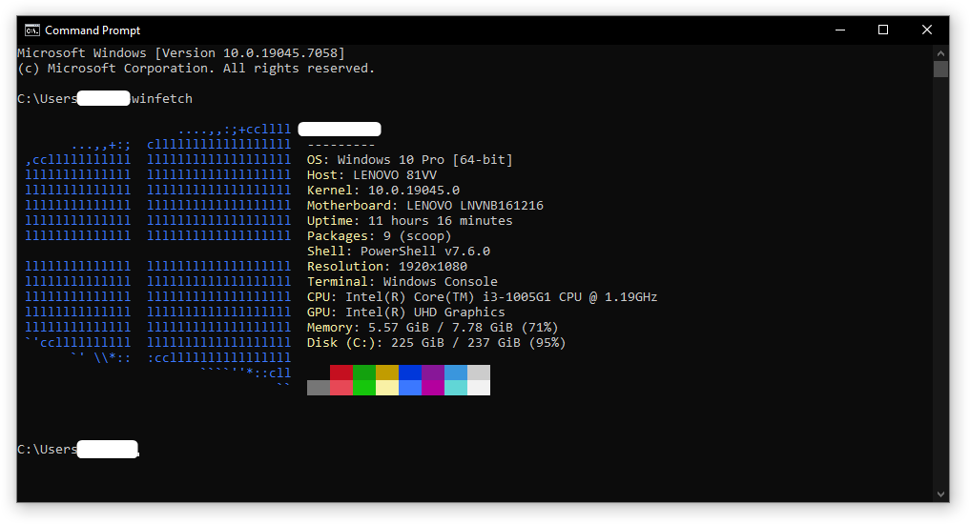This screenshot has width=970, height=524.
Task: Click the 'Microsoft Windows [Version 10.0.19045.7058]' line
Action: click(181, 53)
